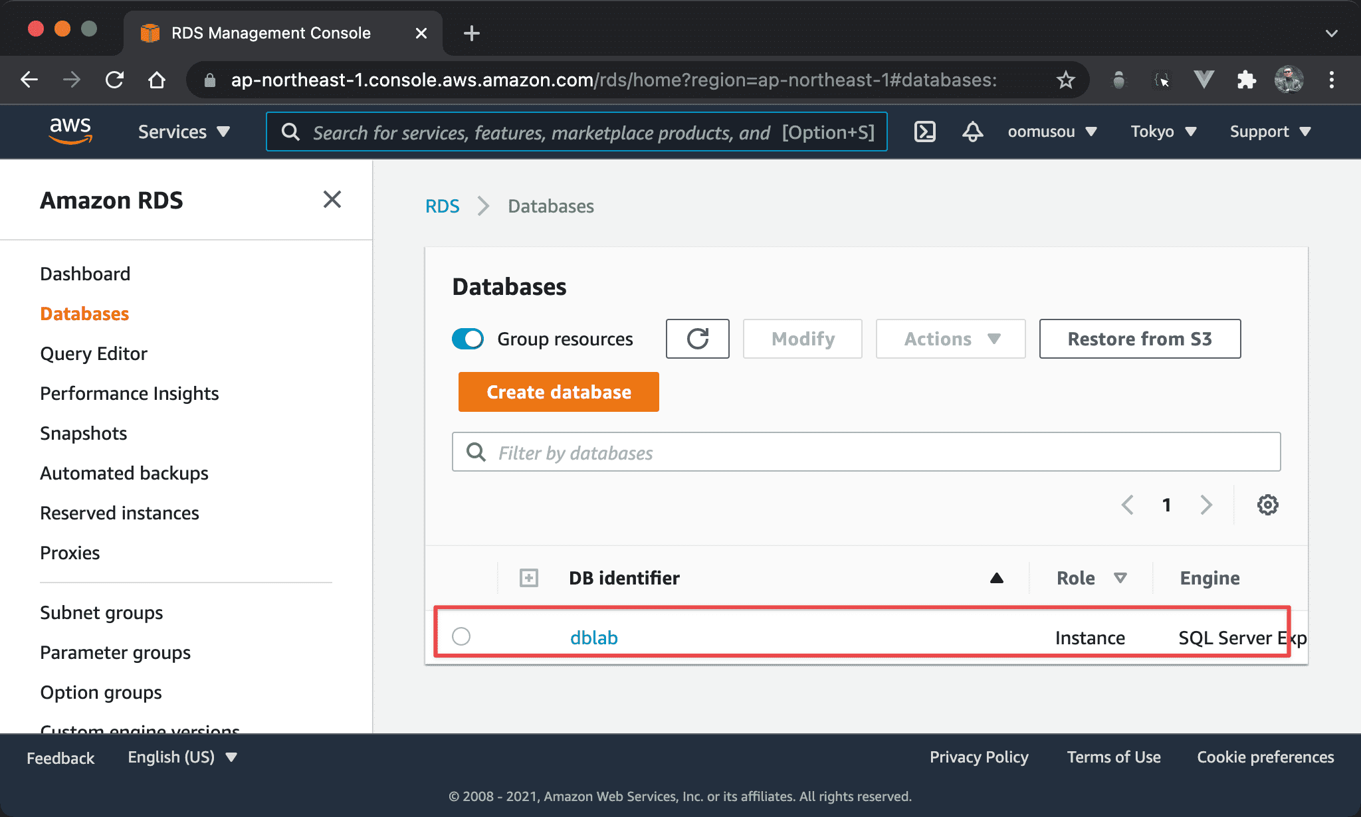The width and height of the screenshot is (1361, 817).
Task: Click the site lock icon in address bar
Action: pos(210,80)
